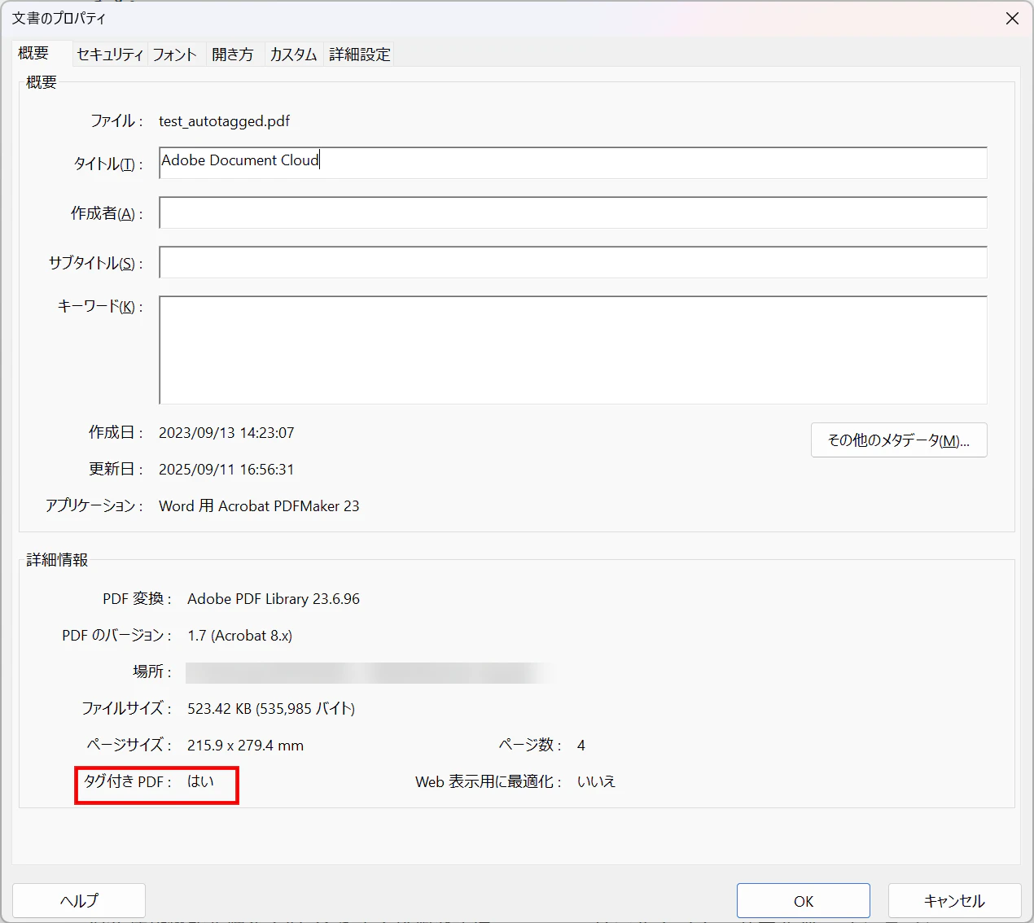Click the サブタイトル(S) label
This screenshot has height=923, width=1034.
(x=96, y=263)
